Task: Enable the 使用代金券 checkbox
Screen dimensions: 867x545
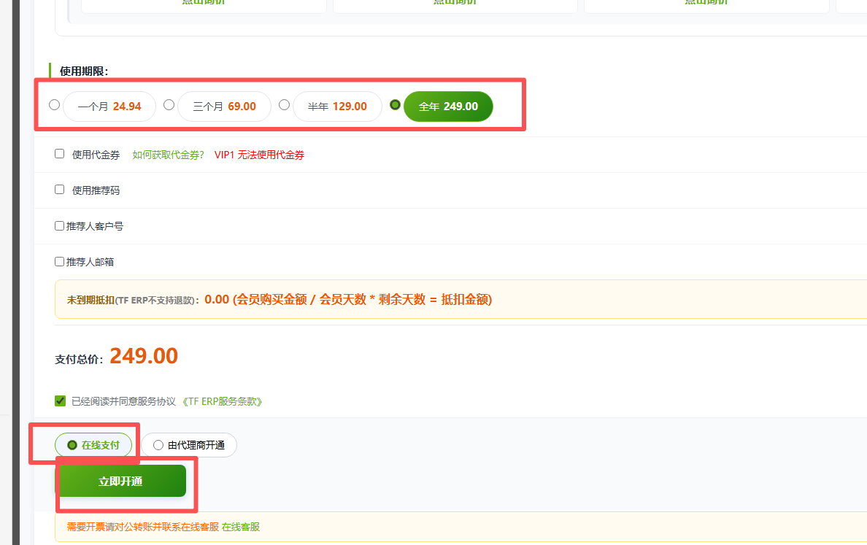Action: pos(60,154)
